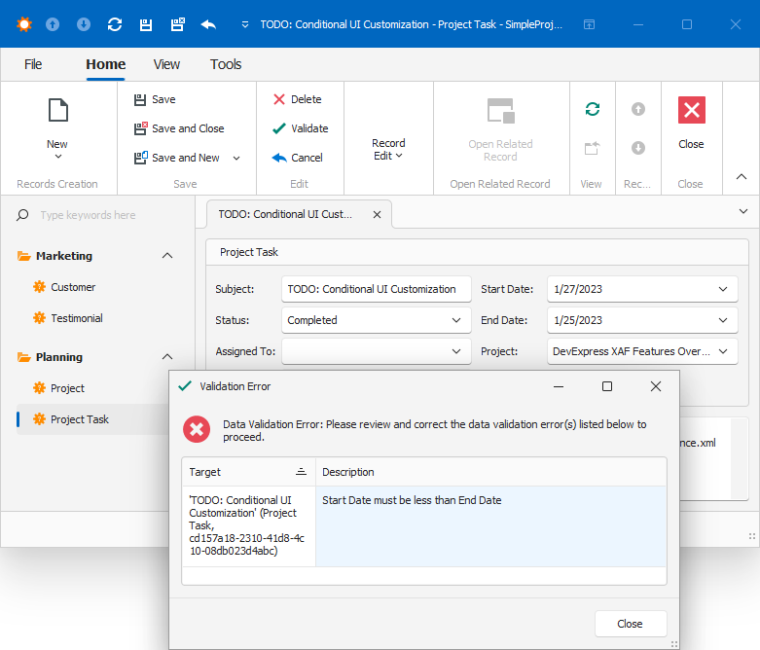Click the Subject text field
The width and height of the screenshot is (760, 650).
377,289
